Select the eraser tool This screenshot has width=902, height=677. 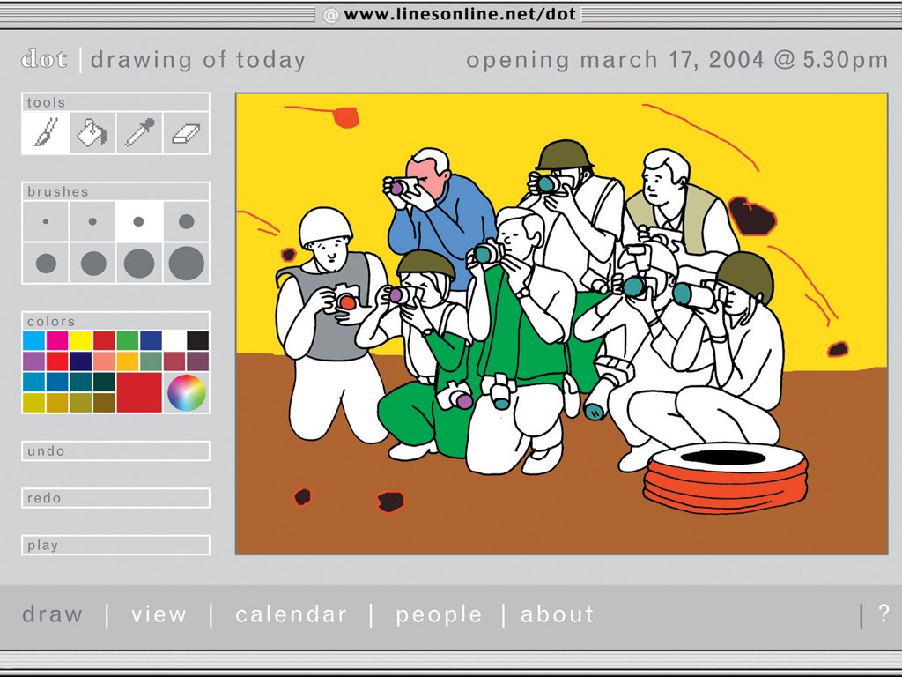187,132
